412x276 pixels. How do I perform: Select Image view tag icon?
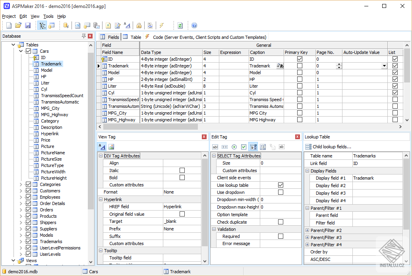(x=111, y=147)
